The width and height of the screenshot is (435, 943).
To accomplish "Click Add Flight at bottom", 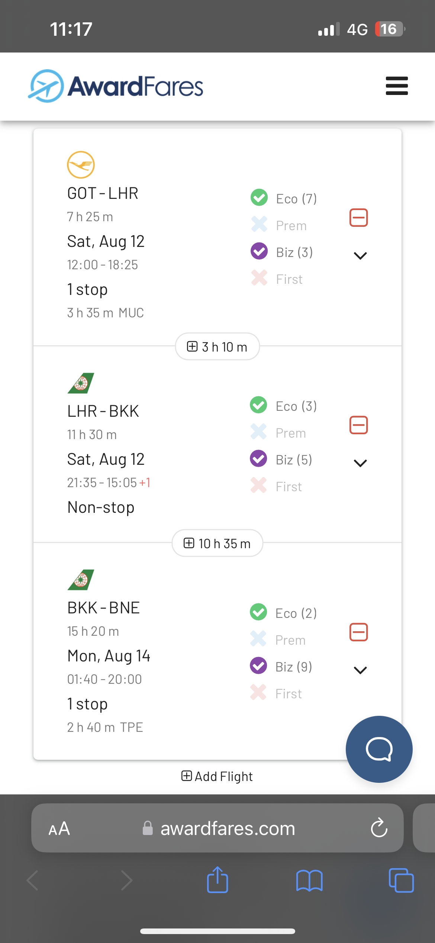I will point(217,777).
